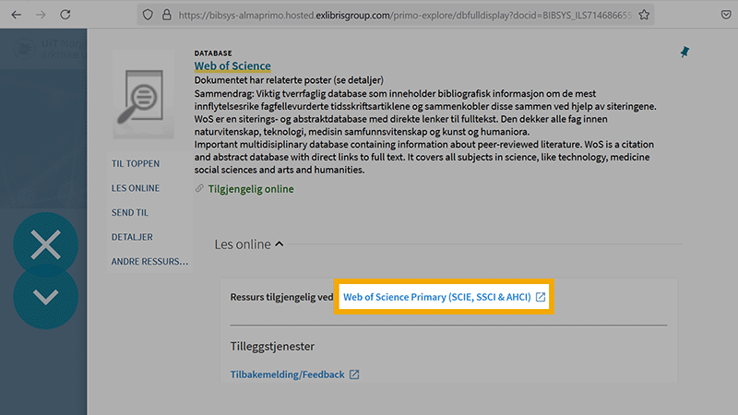Click the padlock site security icon
This screenshot has width=738, height=415.
(x=167, y=15)
